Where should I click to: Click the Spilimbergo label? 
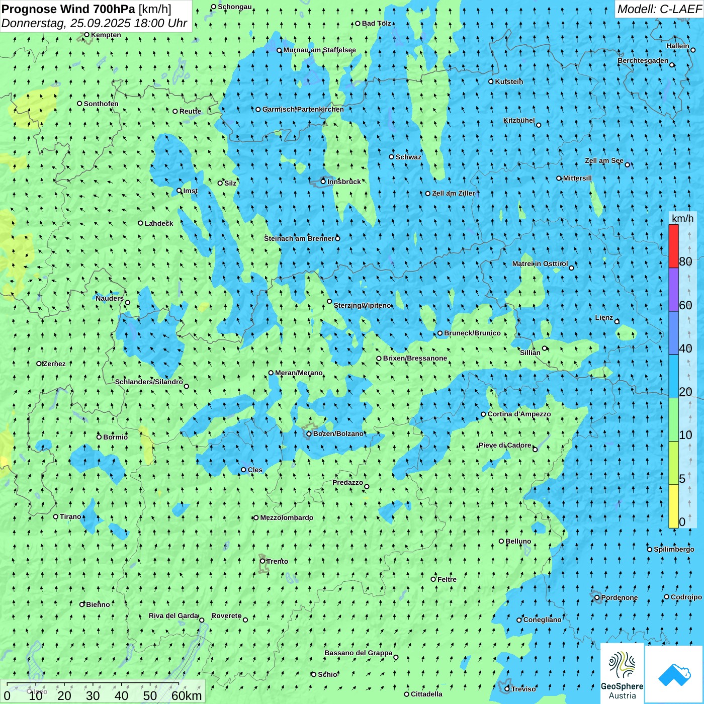point(674,549)
